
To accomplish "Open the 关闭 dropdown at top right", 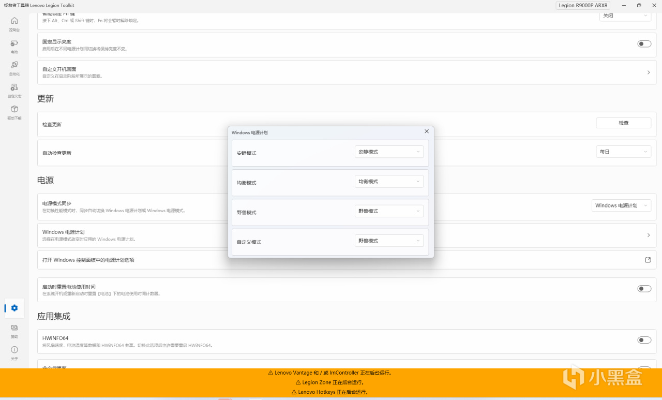I will [x=625, y=16].
